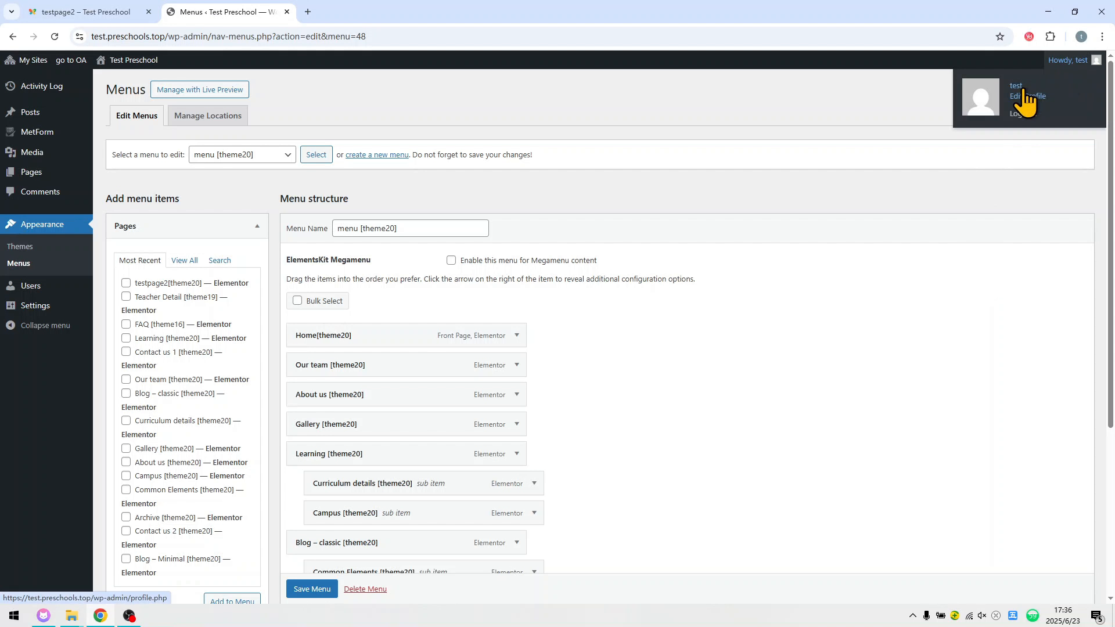Click into the Menu Name input field
Image resolution: width=1115 pixels, height=627 pixels.
410,228
